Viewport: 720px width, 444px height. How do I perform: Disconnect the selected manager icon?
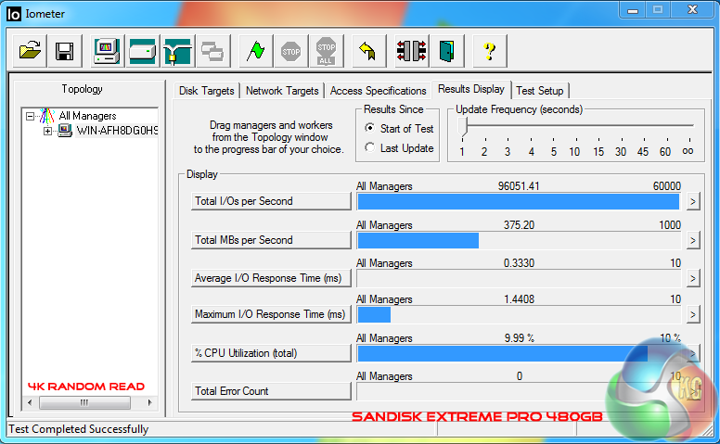coord(412,51)
